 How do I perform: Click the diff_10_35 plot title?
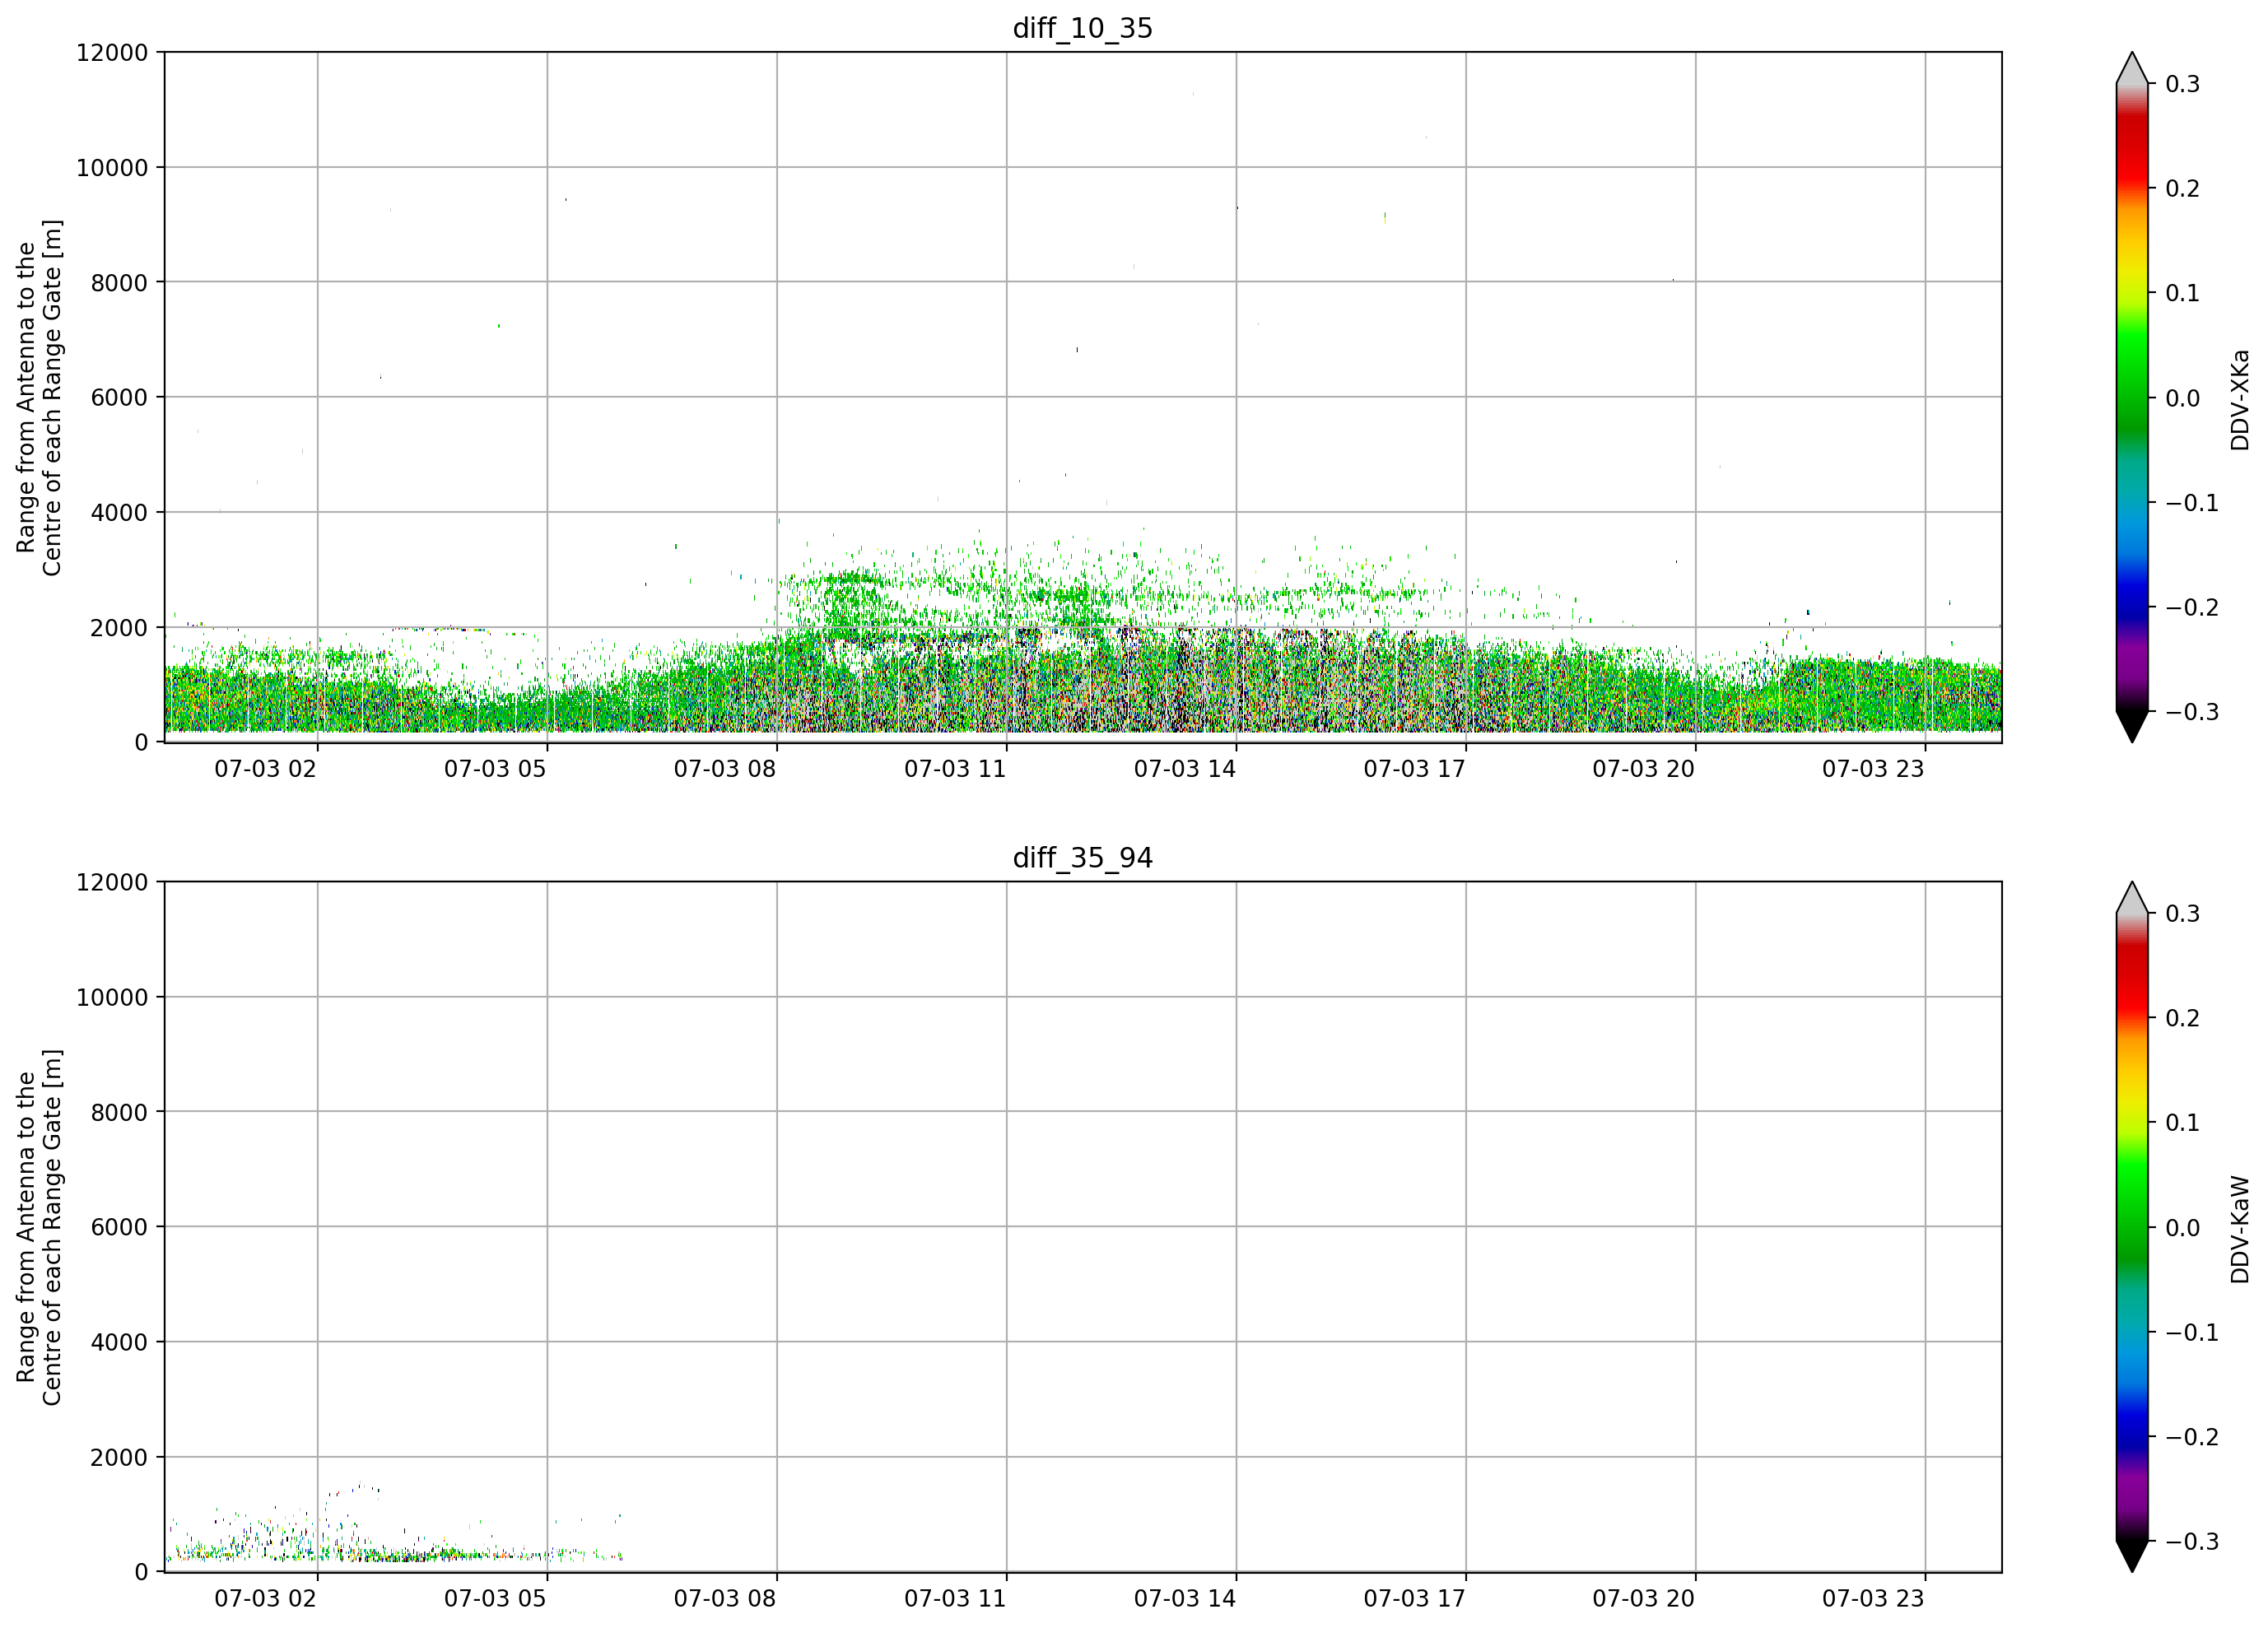pos(1083,28)
